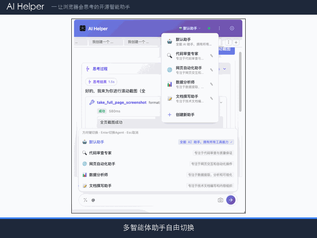Click the 专注于网页交互和自动化操作 description tag
Screen dimensions: 317x238
coord(212,164)
